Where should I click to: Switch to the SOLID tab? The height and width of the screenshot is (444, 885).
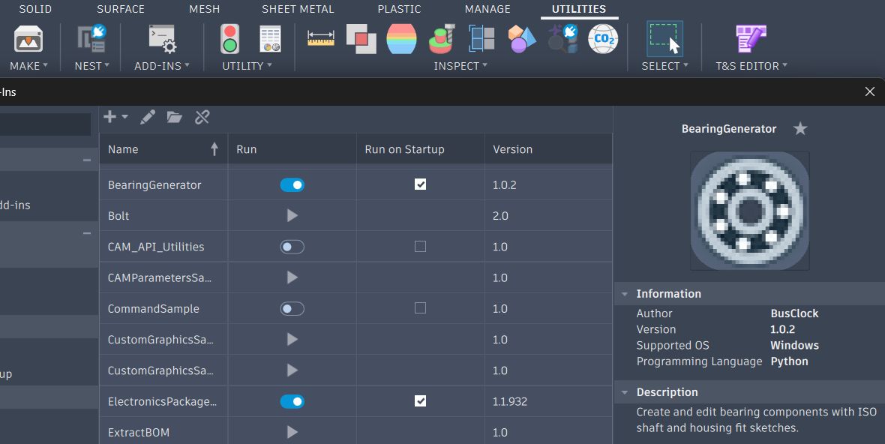pos(35,9)
